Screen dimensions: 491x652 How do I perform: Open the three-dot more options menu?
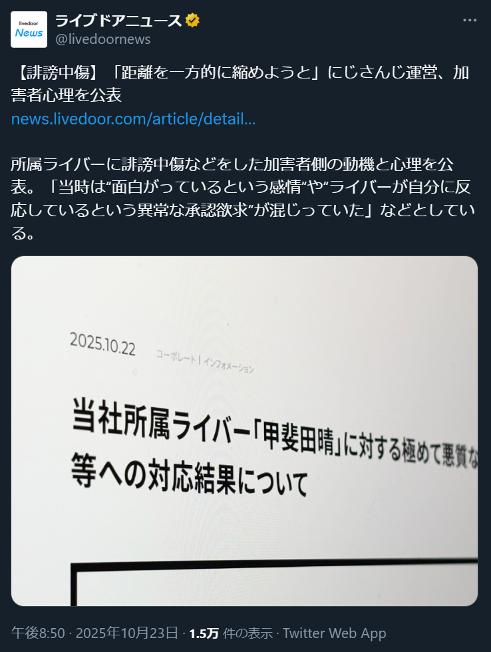(470, 20)
